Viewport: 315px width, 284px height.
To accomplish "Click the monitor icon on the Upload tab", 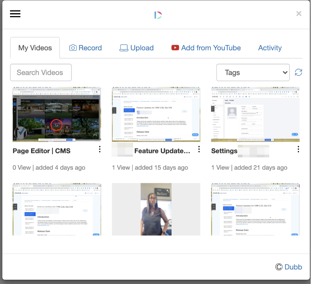I will coord(124,48).
